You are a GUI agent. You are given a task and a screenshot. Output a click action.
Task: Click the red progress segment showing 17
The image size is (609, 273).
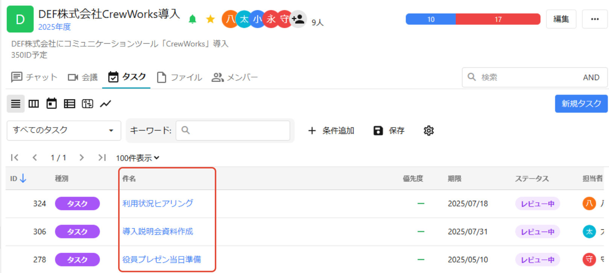498,19
